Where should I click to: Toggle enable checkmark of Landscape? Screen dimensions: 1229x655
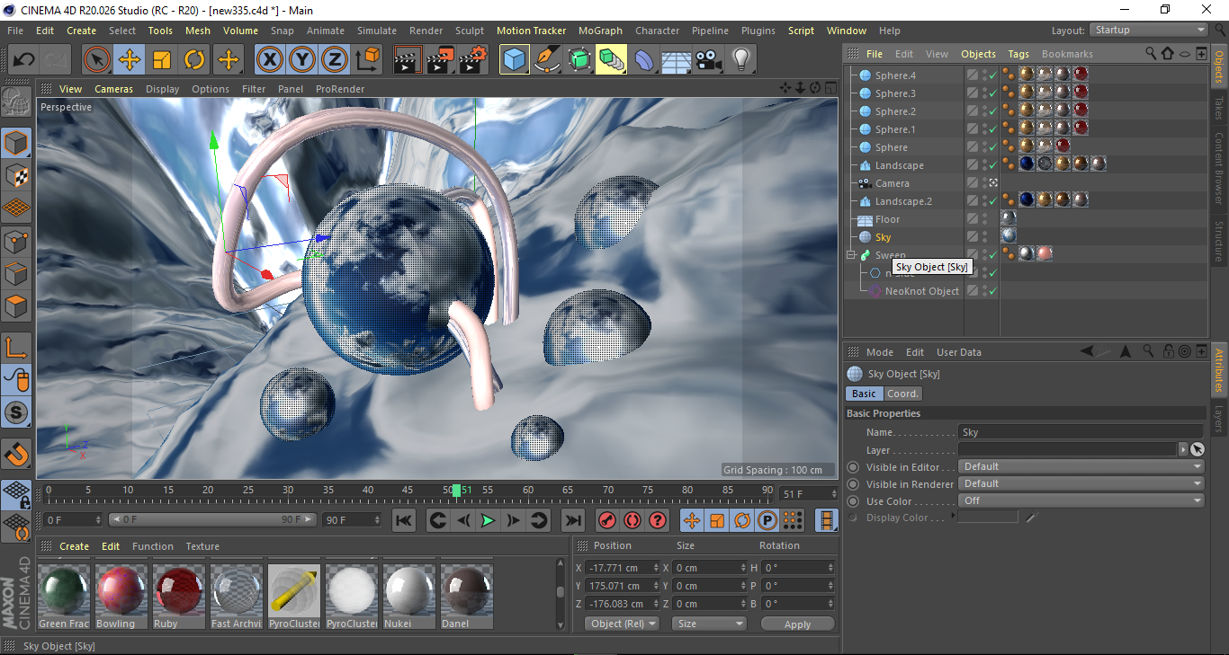992,165
